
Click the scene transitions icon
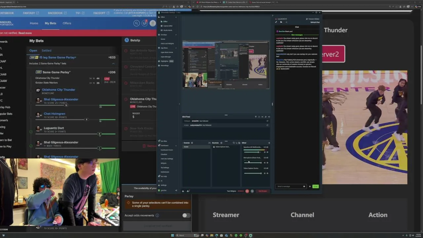209,143
